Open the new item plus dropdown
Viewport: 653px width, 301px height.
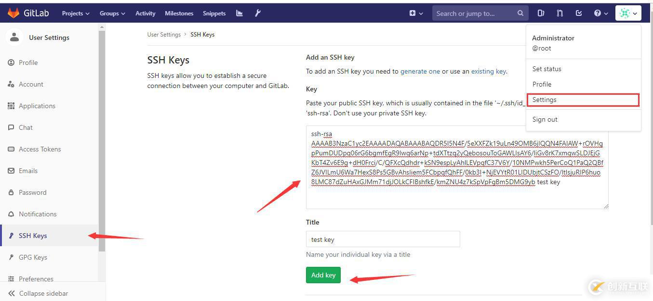[416, 13]
